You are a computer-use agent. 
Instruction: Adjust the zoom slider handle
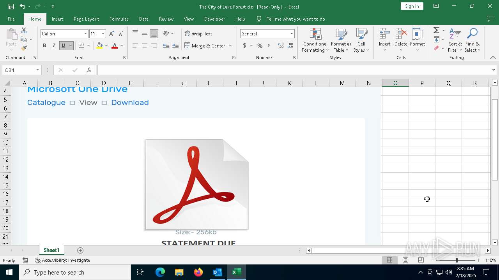[x=457, y=260]
